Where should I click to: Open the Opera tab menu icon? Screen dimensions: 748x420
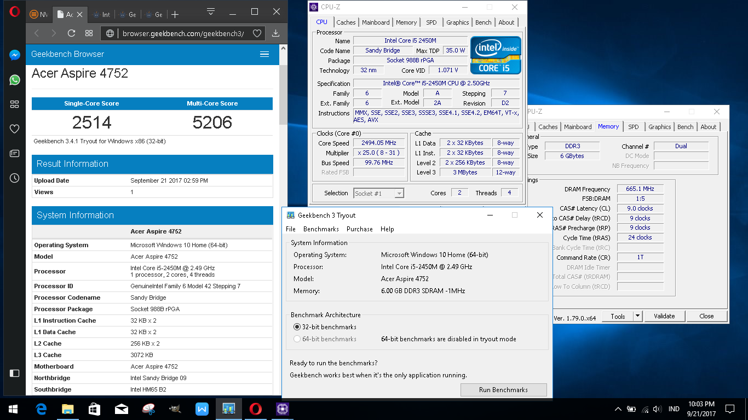point(211,11)
